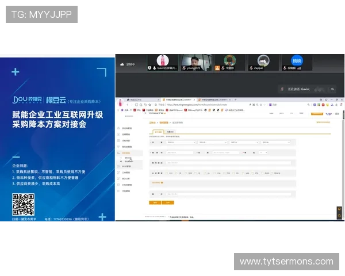
Task: Click the second orange button under form
Action: (168, 202)
